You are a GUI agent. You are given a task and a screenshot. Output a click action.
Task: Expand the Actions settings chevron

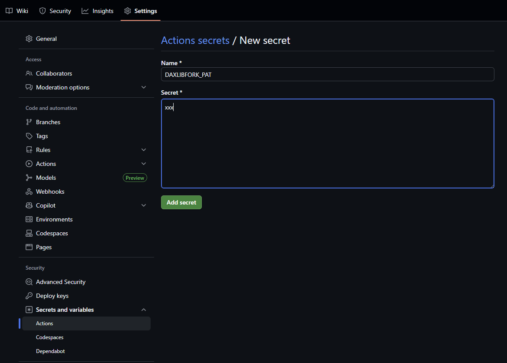point(144,164)
